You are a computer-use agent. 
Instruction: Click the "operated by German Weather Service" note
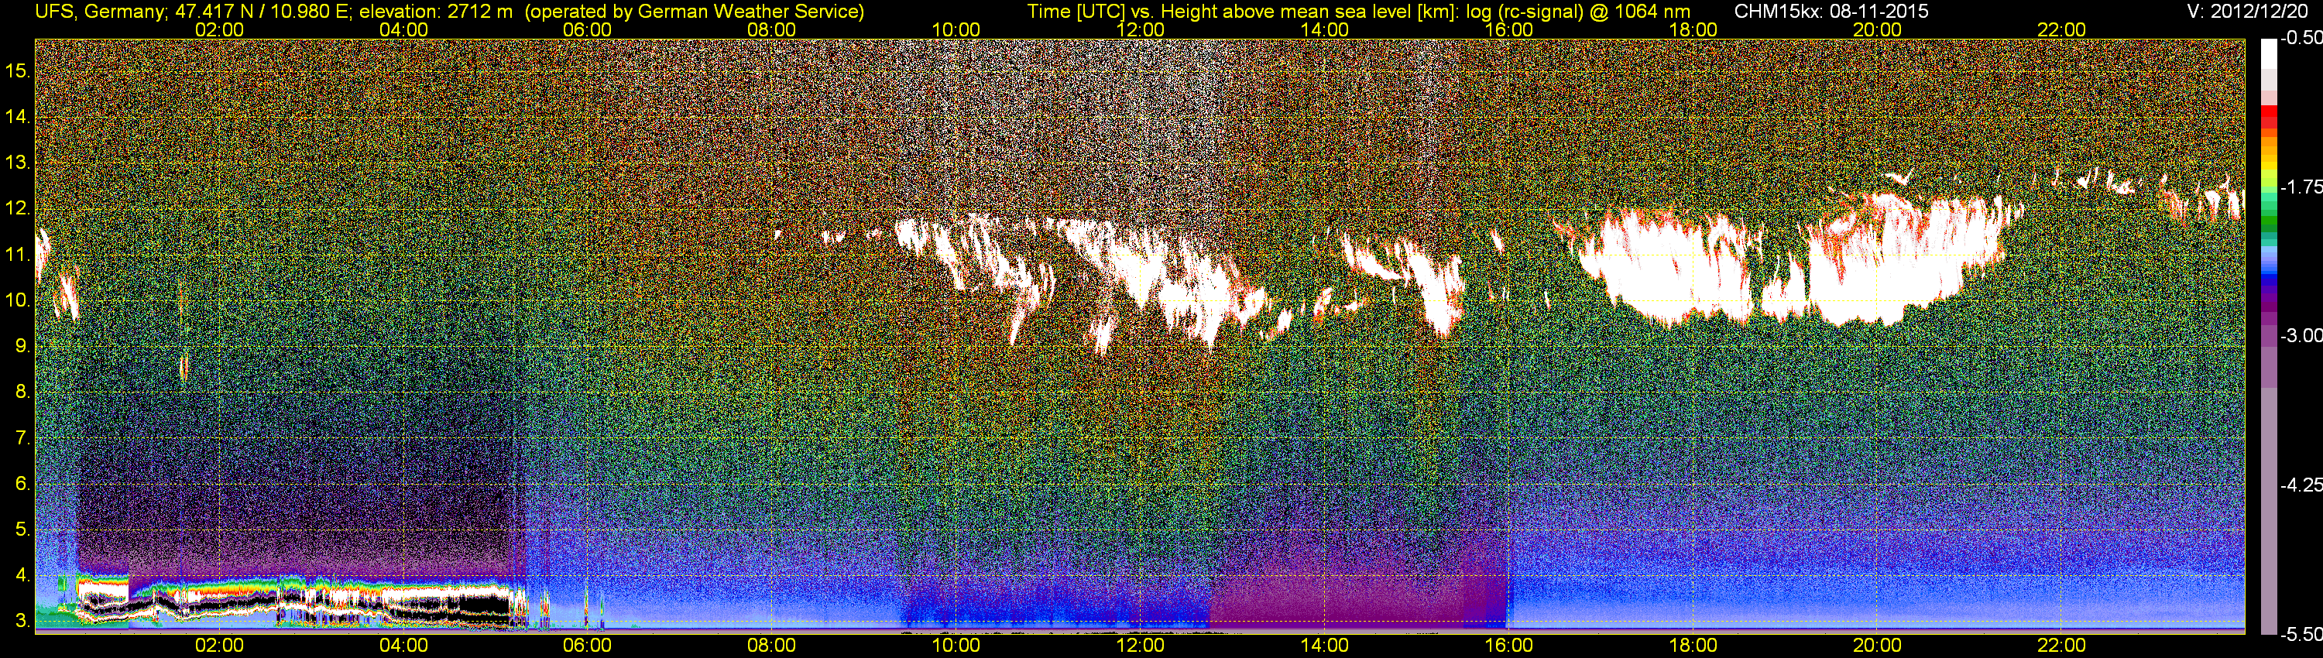coord(695,12)
